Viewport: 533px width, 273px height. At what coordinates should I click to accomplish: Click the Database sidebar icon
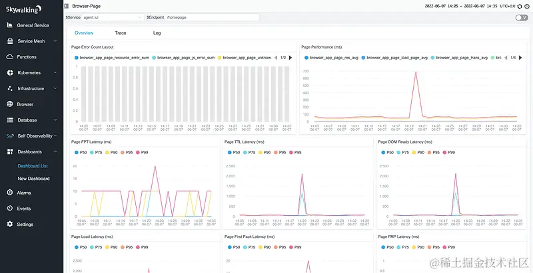pyautogui.click(x=10, y=120)
